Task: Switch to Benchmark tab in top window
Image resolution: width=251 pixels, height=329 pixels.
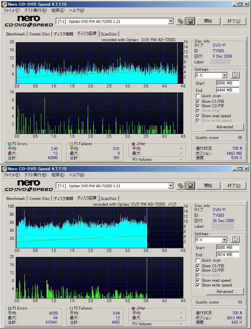Action: click(16, 34)
